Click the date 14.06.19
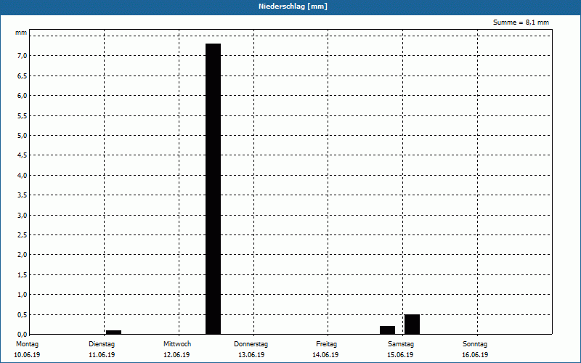581x363 pixels. click(x=325, y=355)
